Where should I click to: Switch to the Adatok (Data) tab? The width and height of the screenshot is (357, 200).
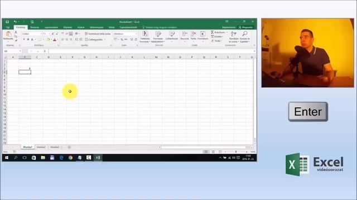[x=81, y=27]
